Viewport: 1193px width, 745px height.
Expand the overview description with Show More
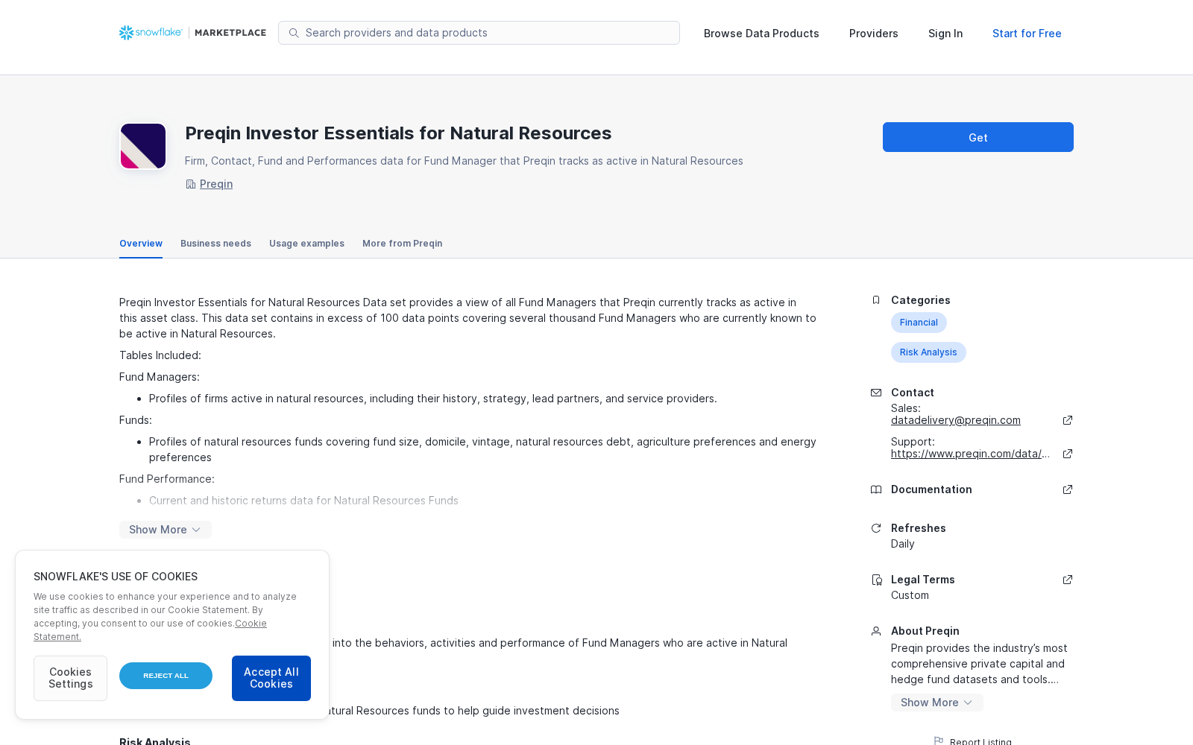coord(166,530)
